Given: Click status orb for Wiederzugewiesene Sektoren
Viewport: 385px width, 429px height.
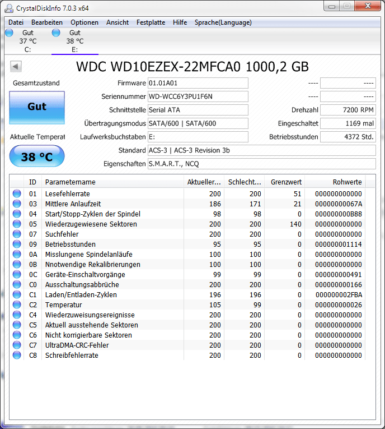Looking at the screenshot, I should pos(17,224).
